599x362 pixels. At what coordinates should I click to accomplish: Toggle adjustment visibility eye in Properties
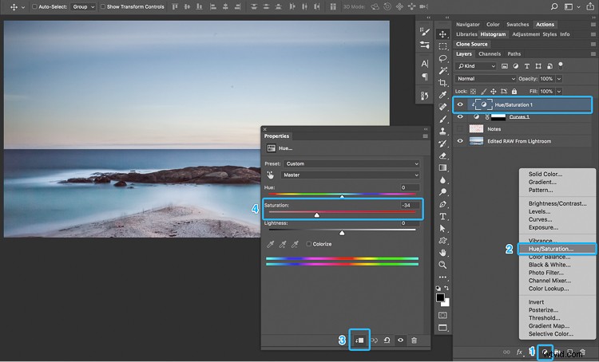click(400, 340)
